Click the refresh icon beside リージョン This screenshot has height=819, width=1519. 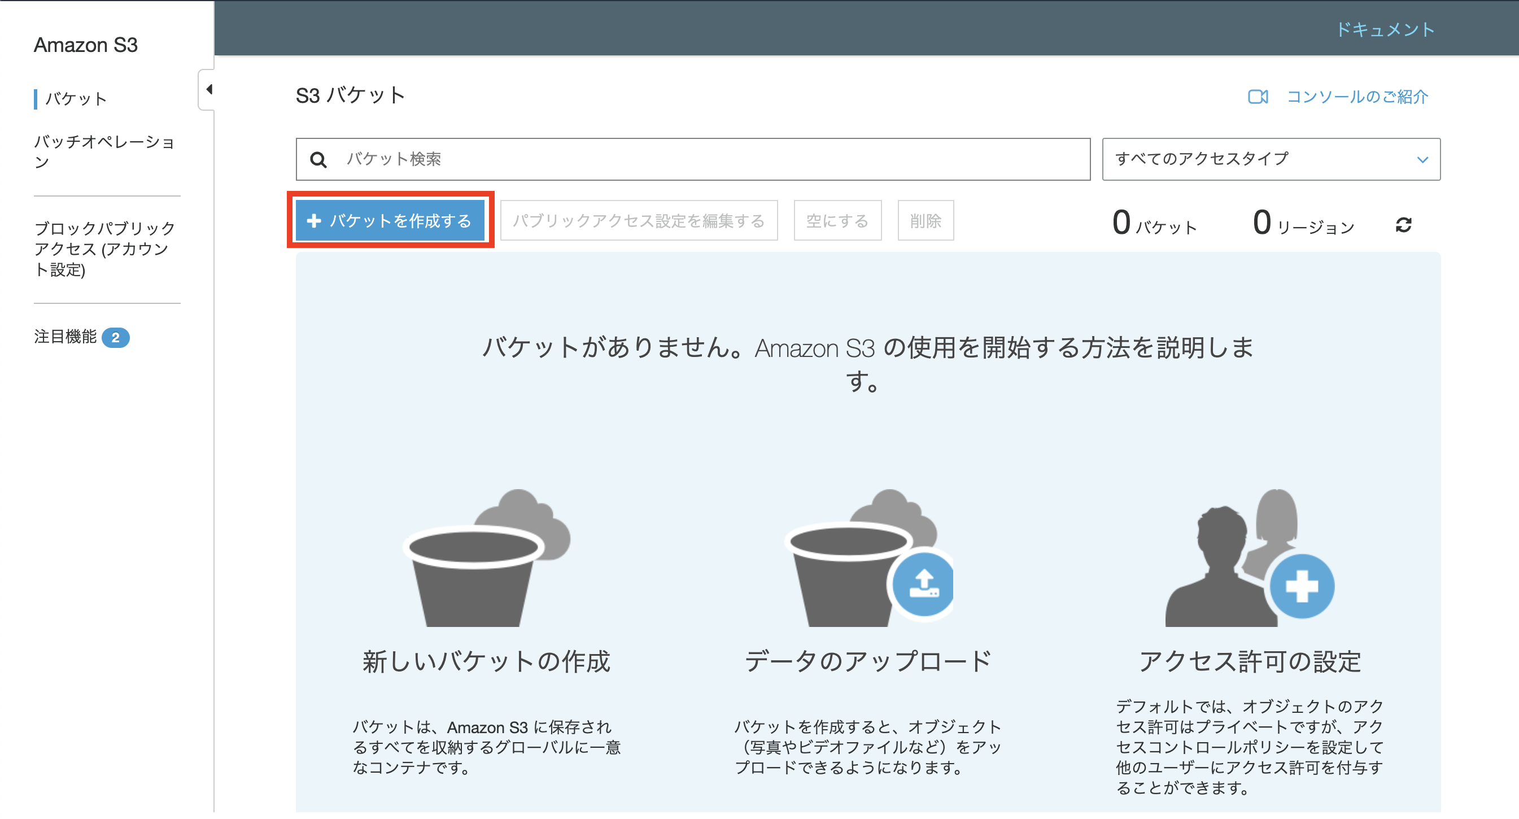[x=1403, y=225]
